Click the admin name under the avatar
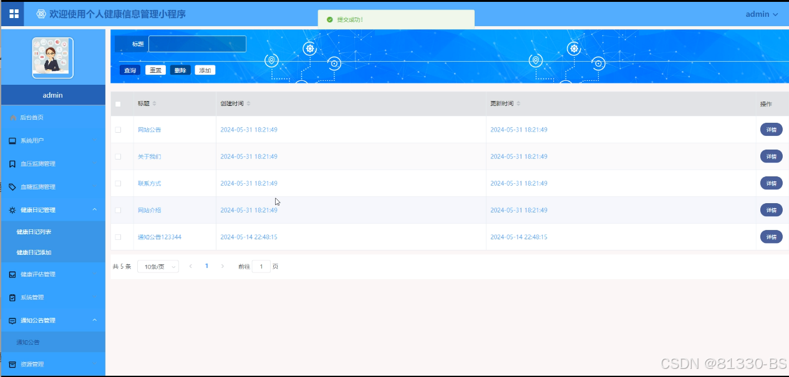The image size is (789, 377). 53,95
